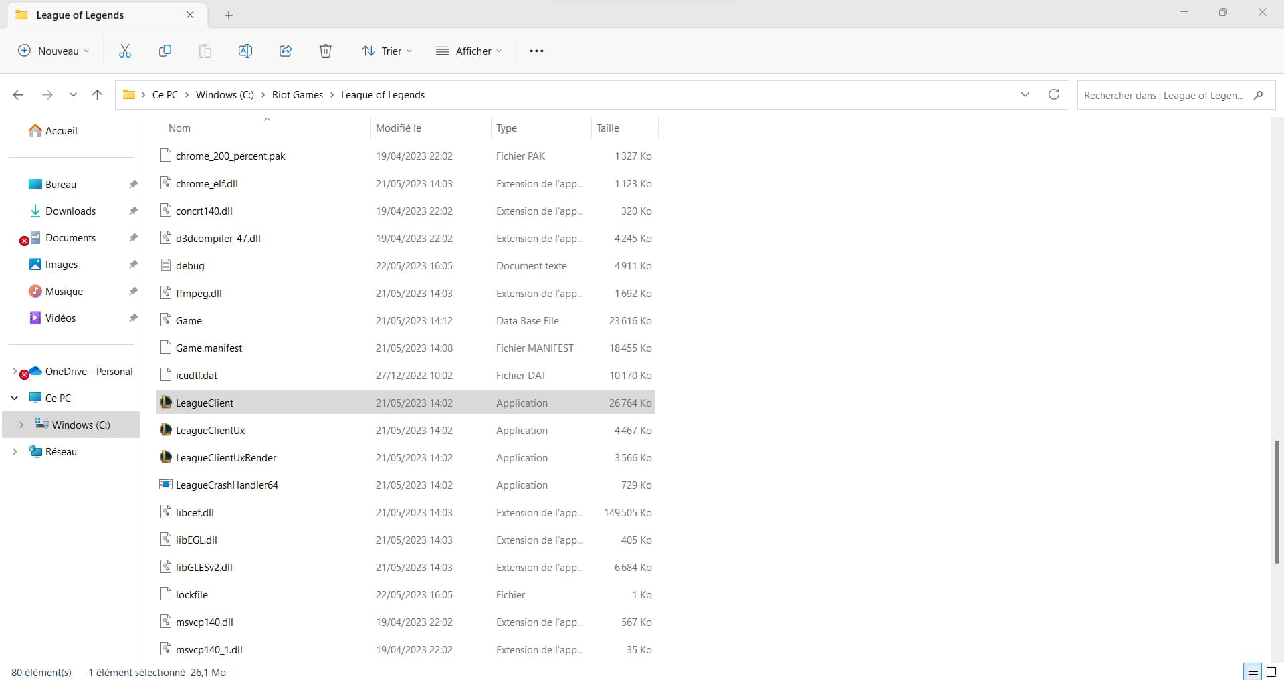Click the vertical scrollbar thumb
The image size is (1284, 680).
pos(1277,501)
